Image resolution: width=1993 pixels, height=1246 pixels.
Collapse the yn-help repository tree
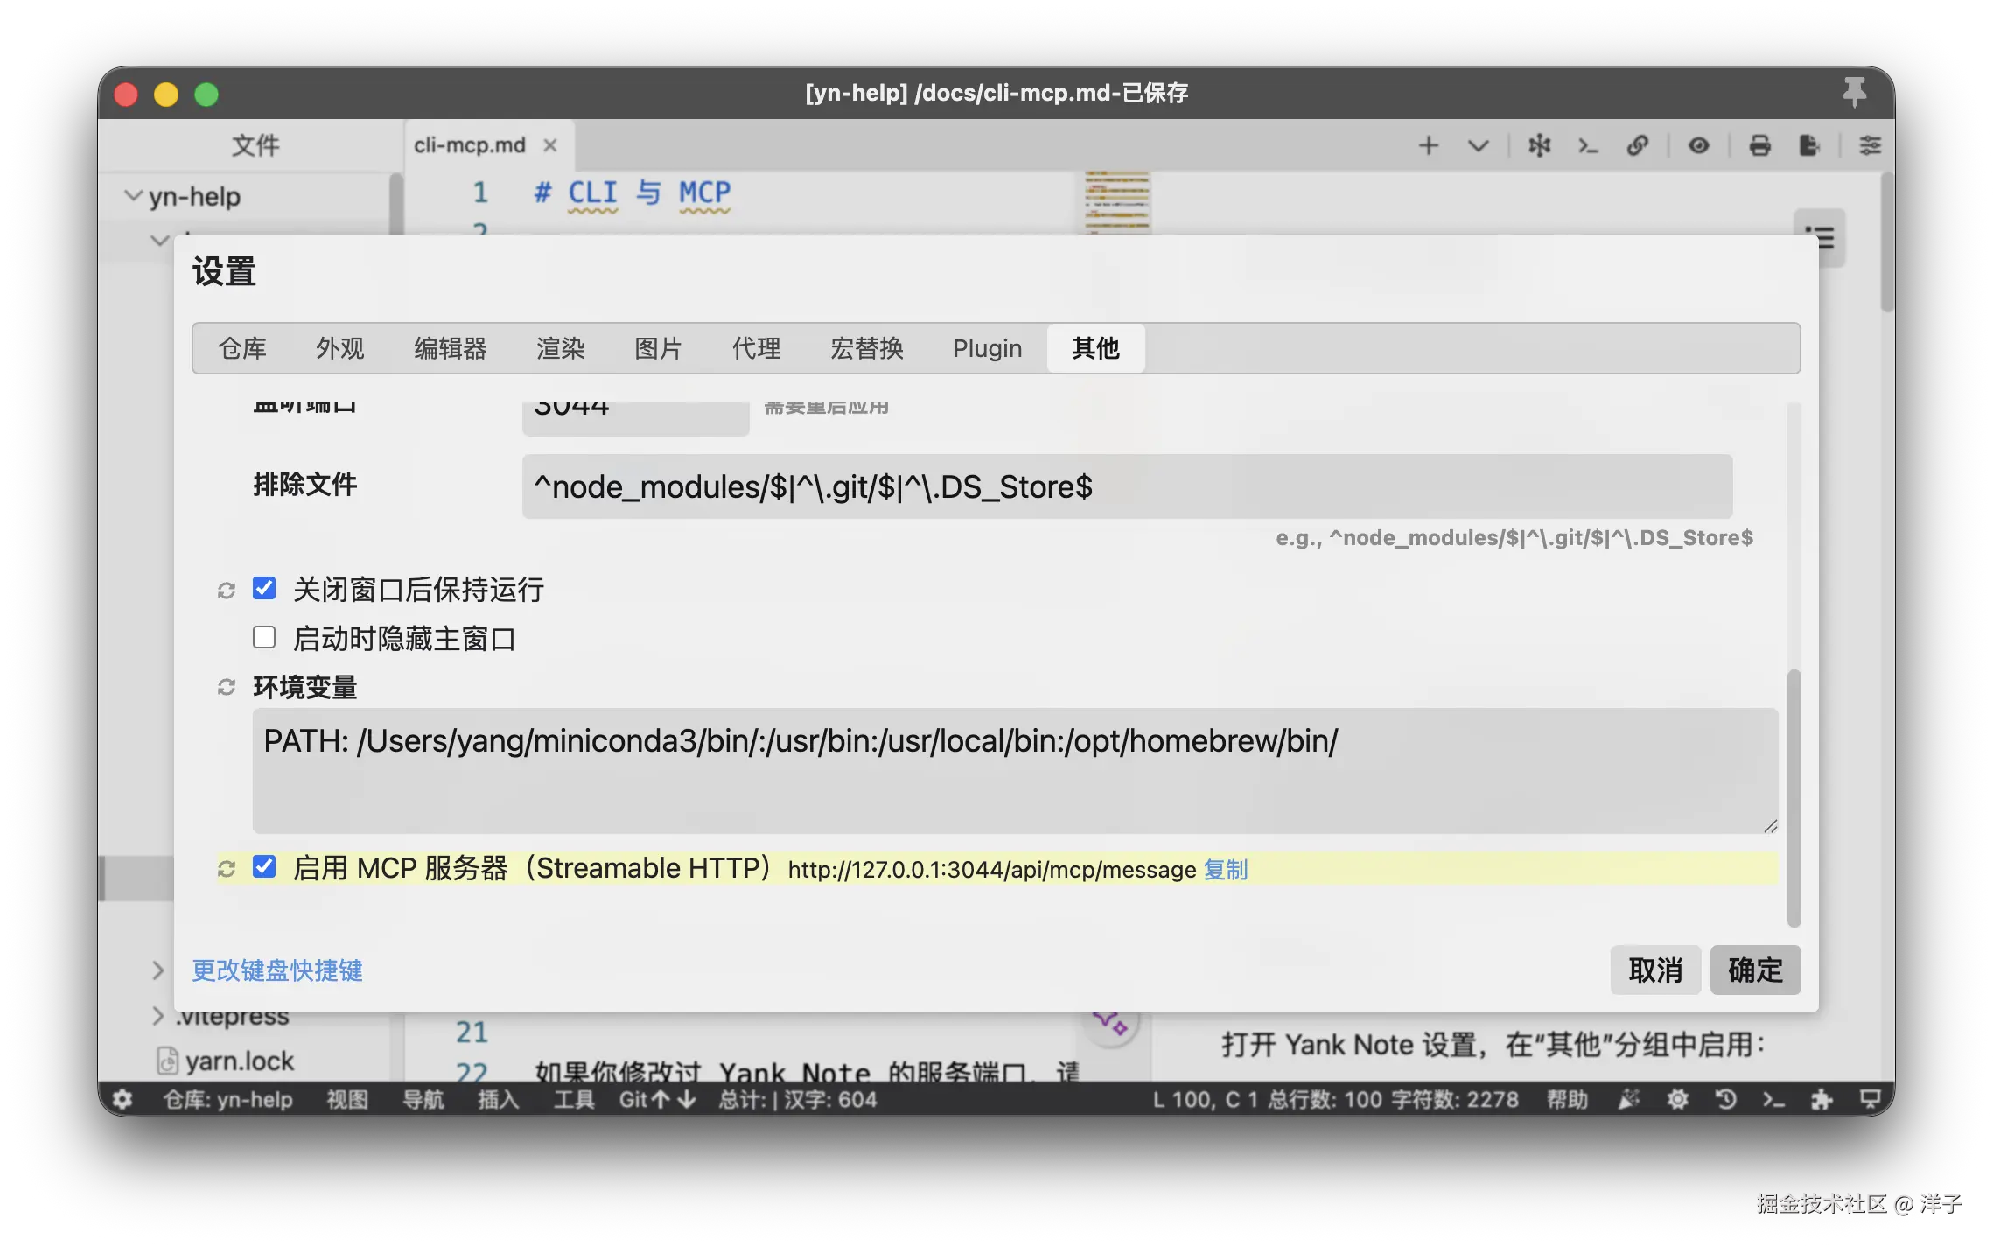tap(133, 195)
